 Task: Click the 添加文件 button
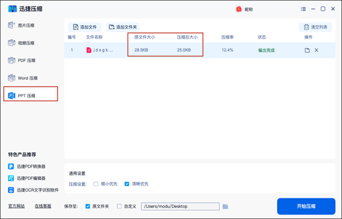click(85, 27)
